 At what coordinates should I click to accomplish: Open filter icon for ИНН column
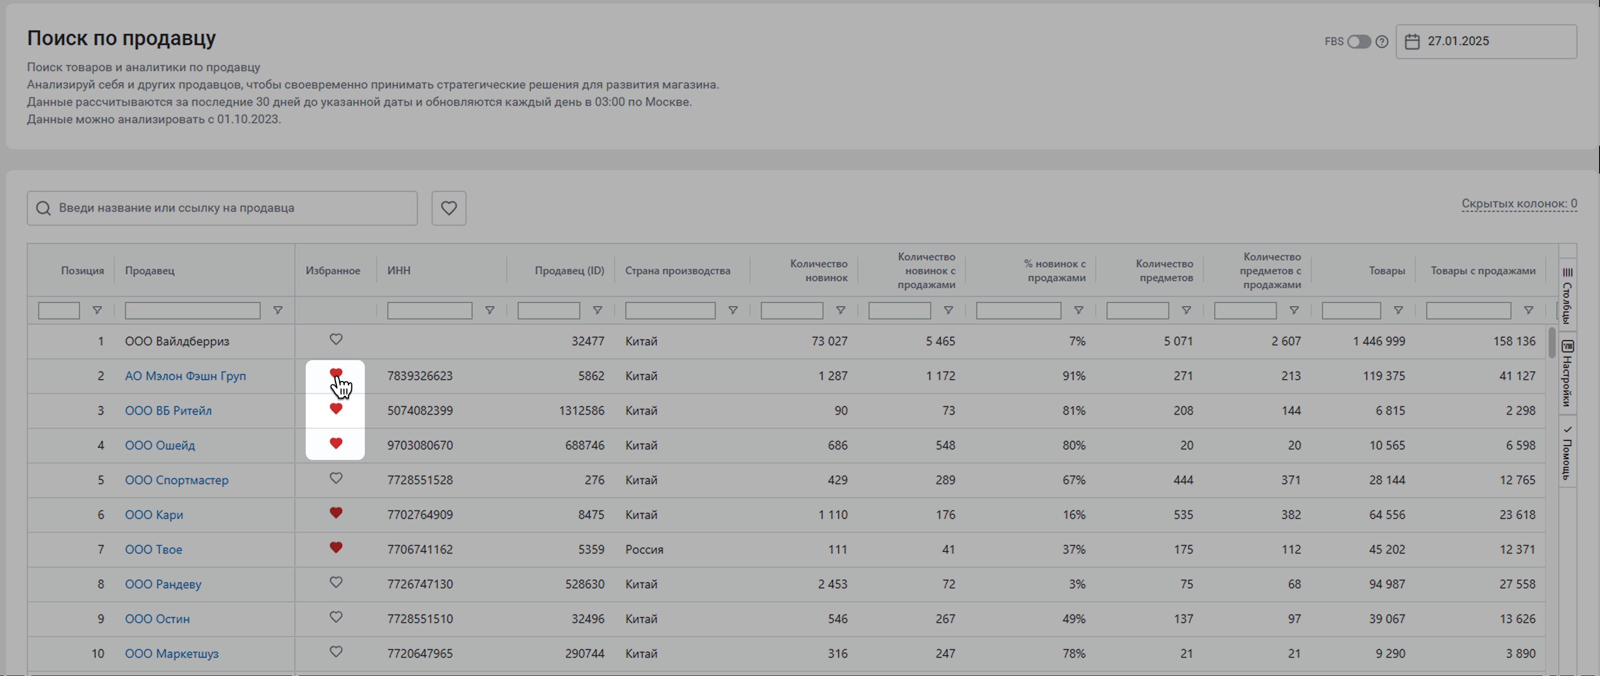tap(489, 310)
